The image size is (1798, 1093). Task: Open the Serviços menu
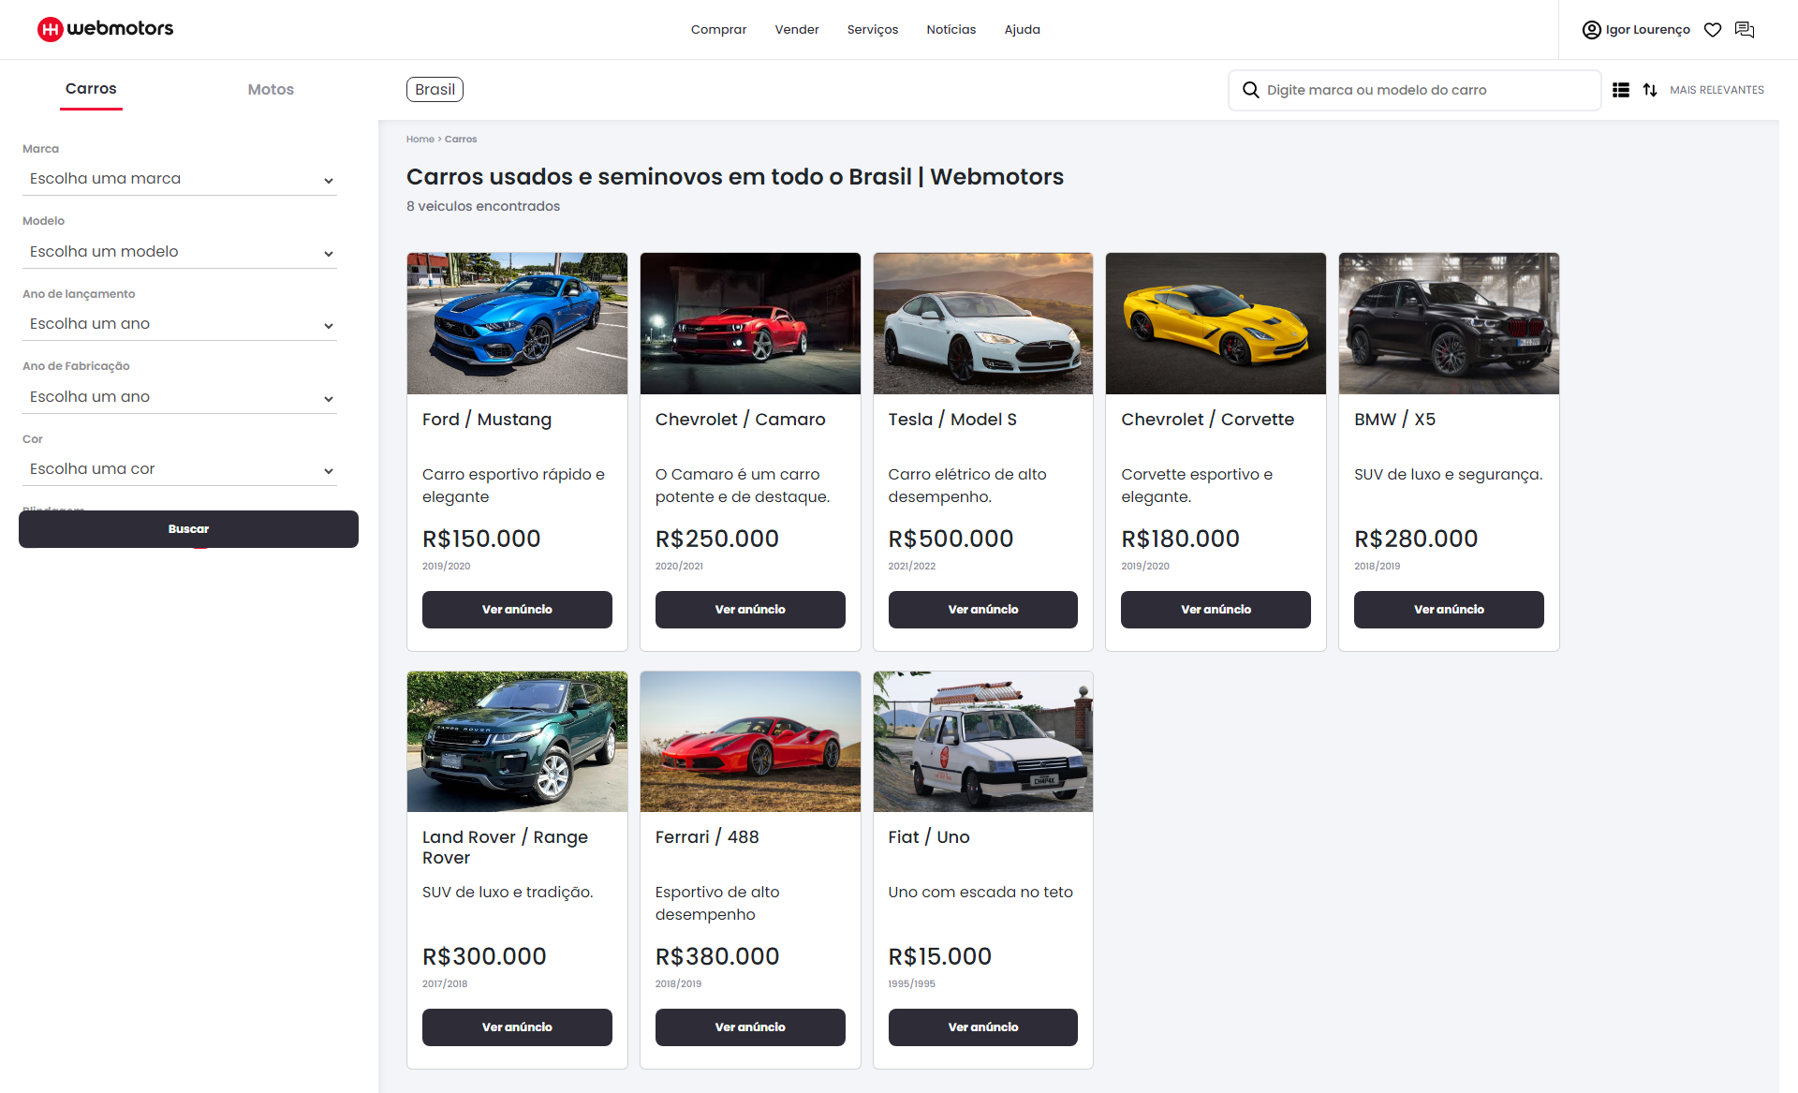873,30
